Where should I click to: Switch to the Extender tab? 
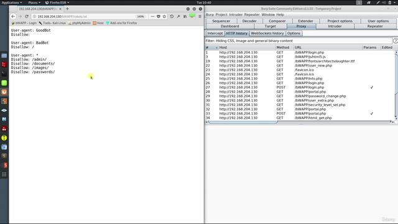305,21
